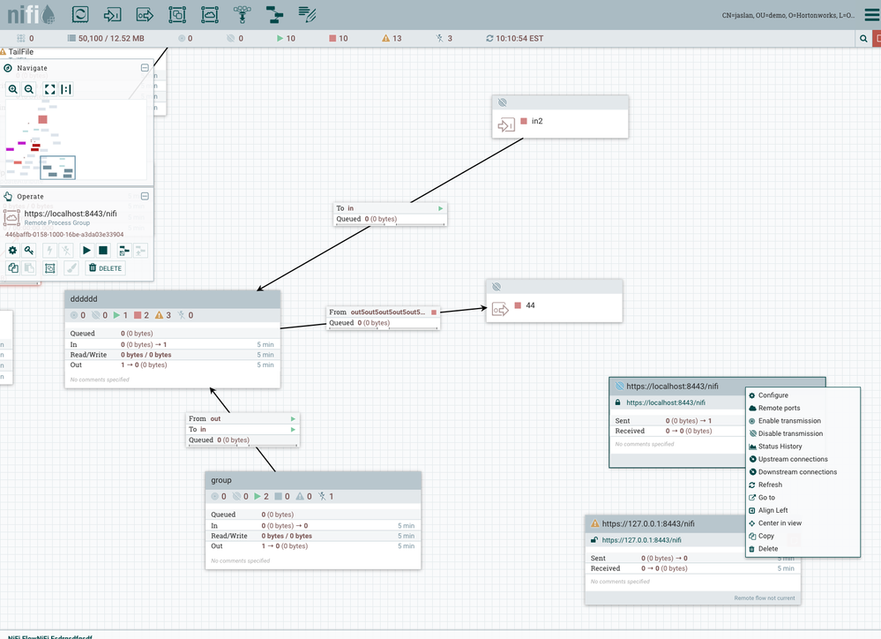This screenshot has width=881, height=639.
Task: Click the birdseye minimap view
Action: point(76,139)
